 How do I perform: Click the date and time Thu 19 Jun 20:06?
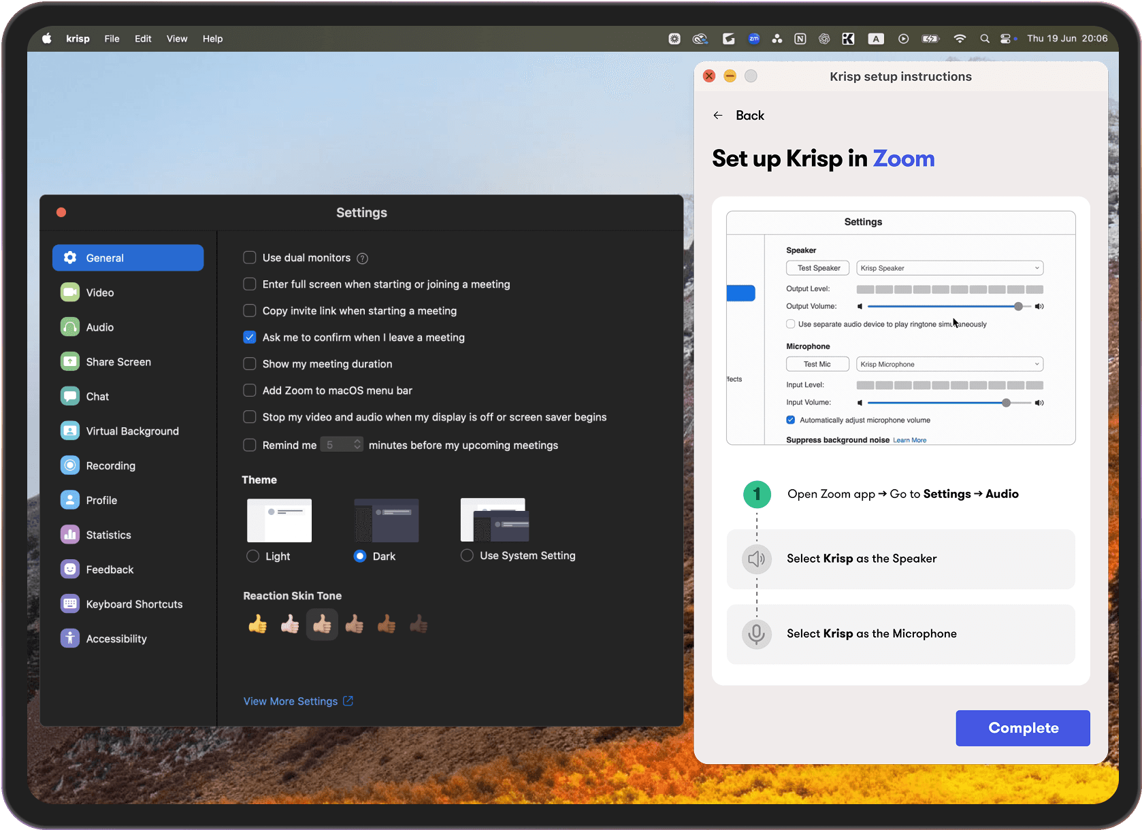pos(1067,39)
